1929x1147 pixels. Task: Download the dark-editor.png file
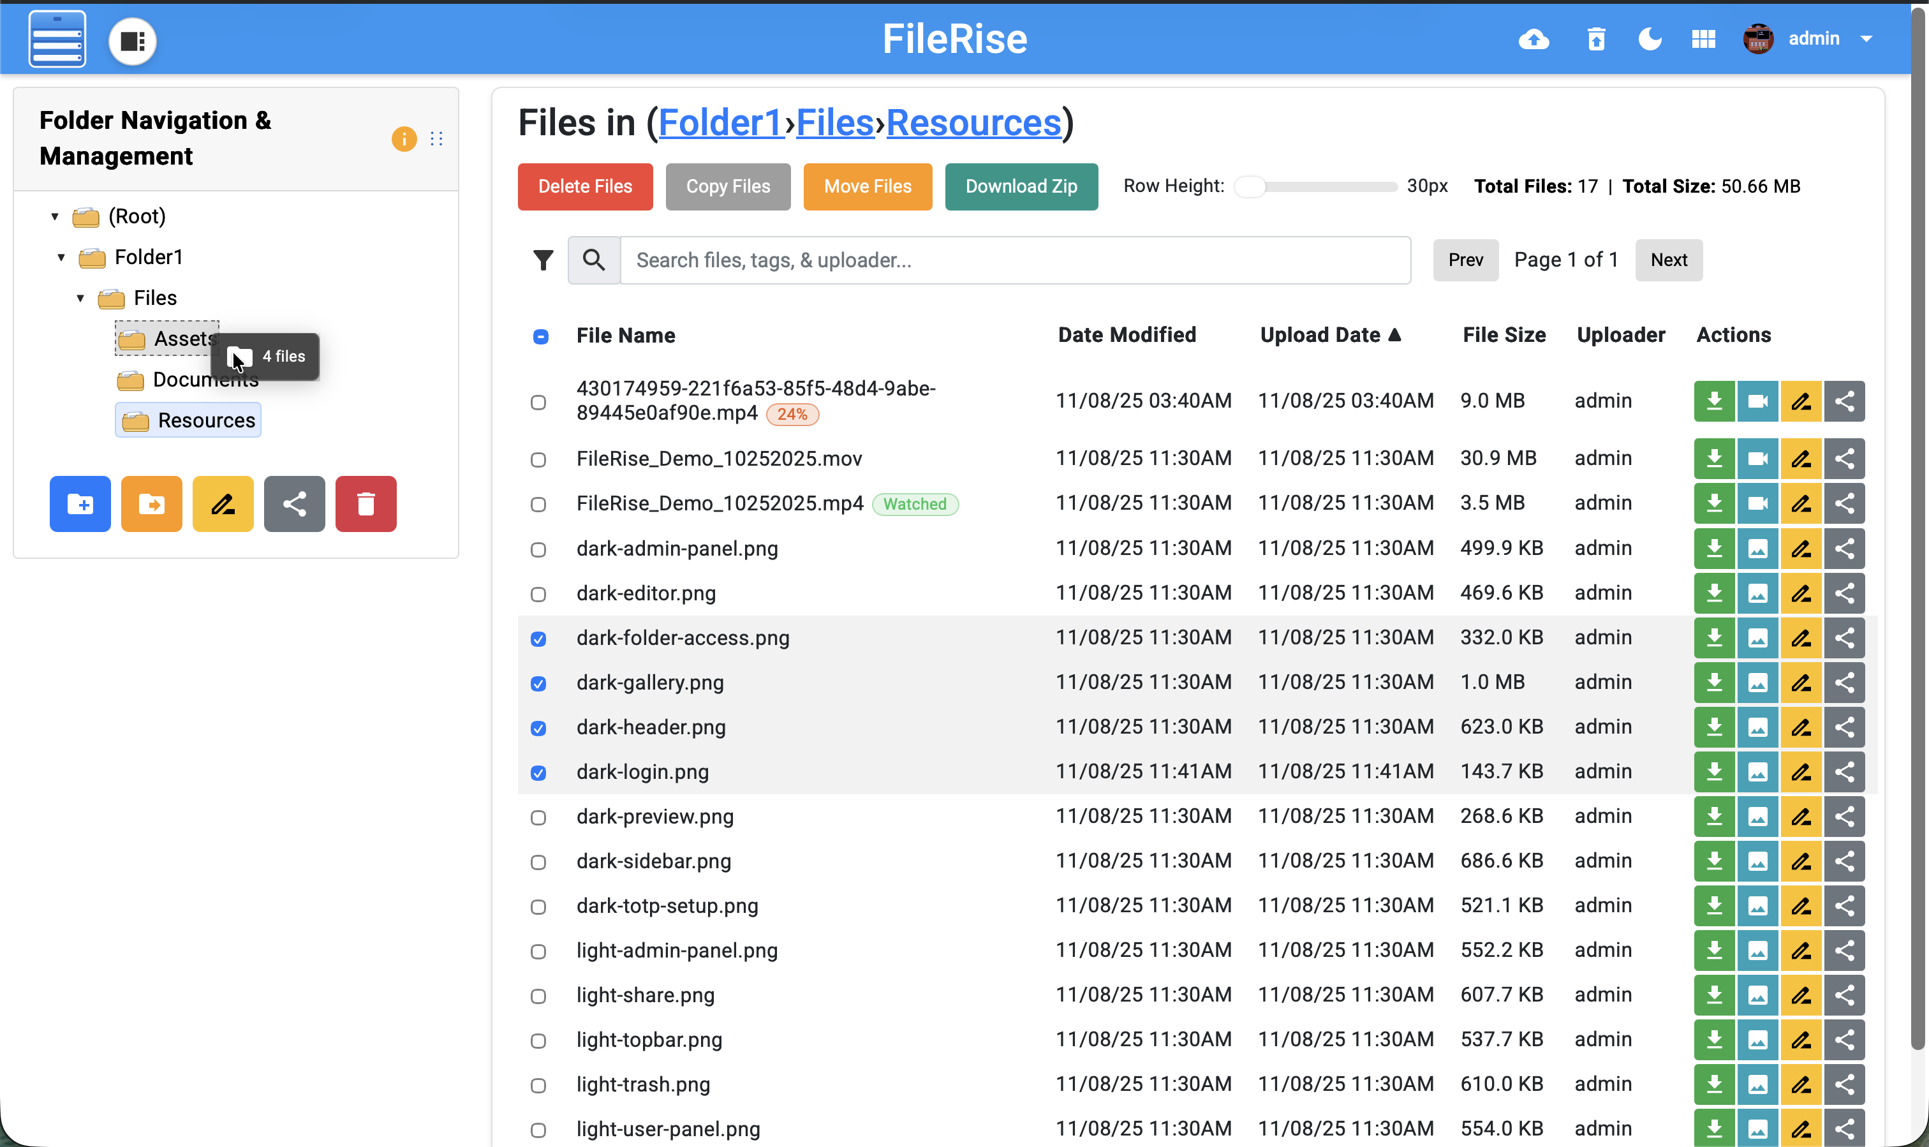pos(1714,593)
